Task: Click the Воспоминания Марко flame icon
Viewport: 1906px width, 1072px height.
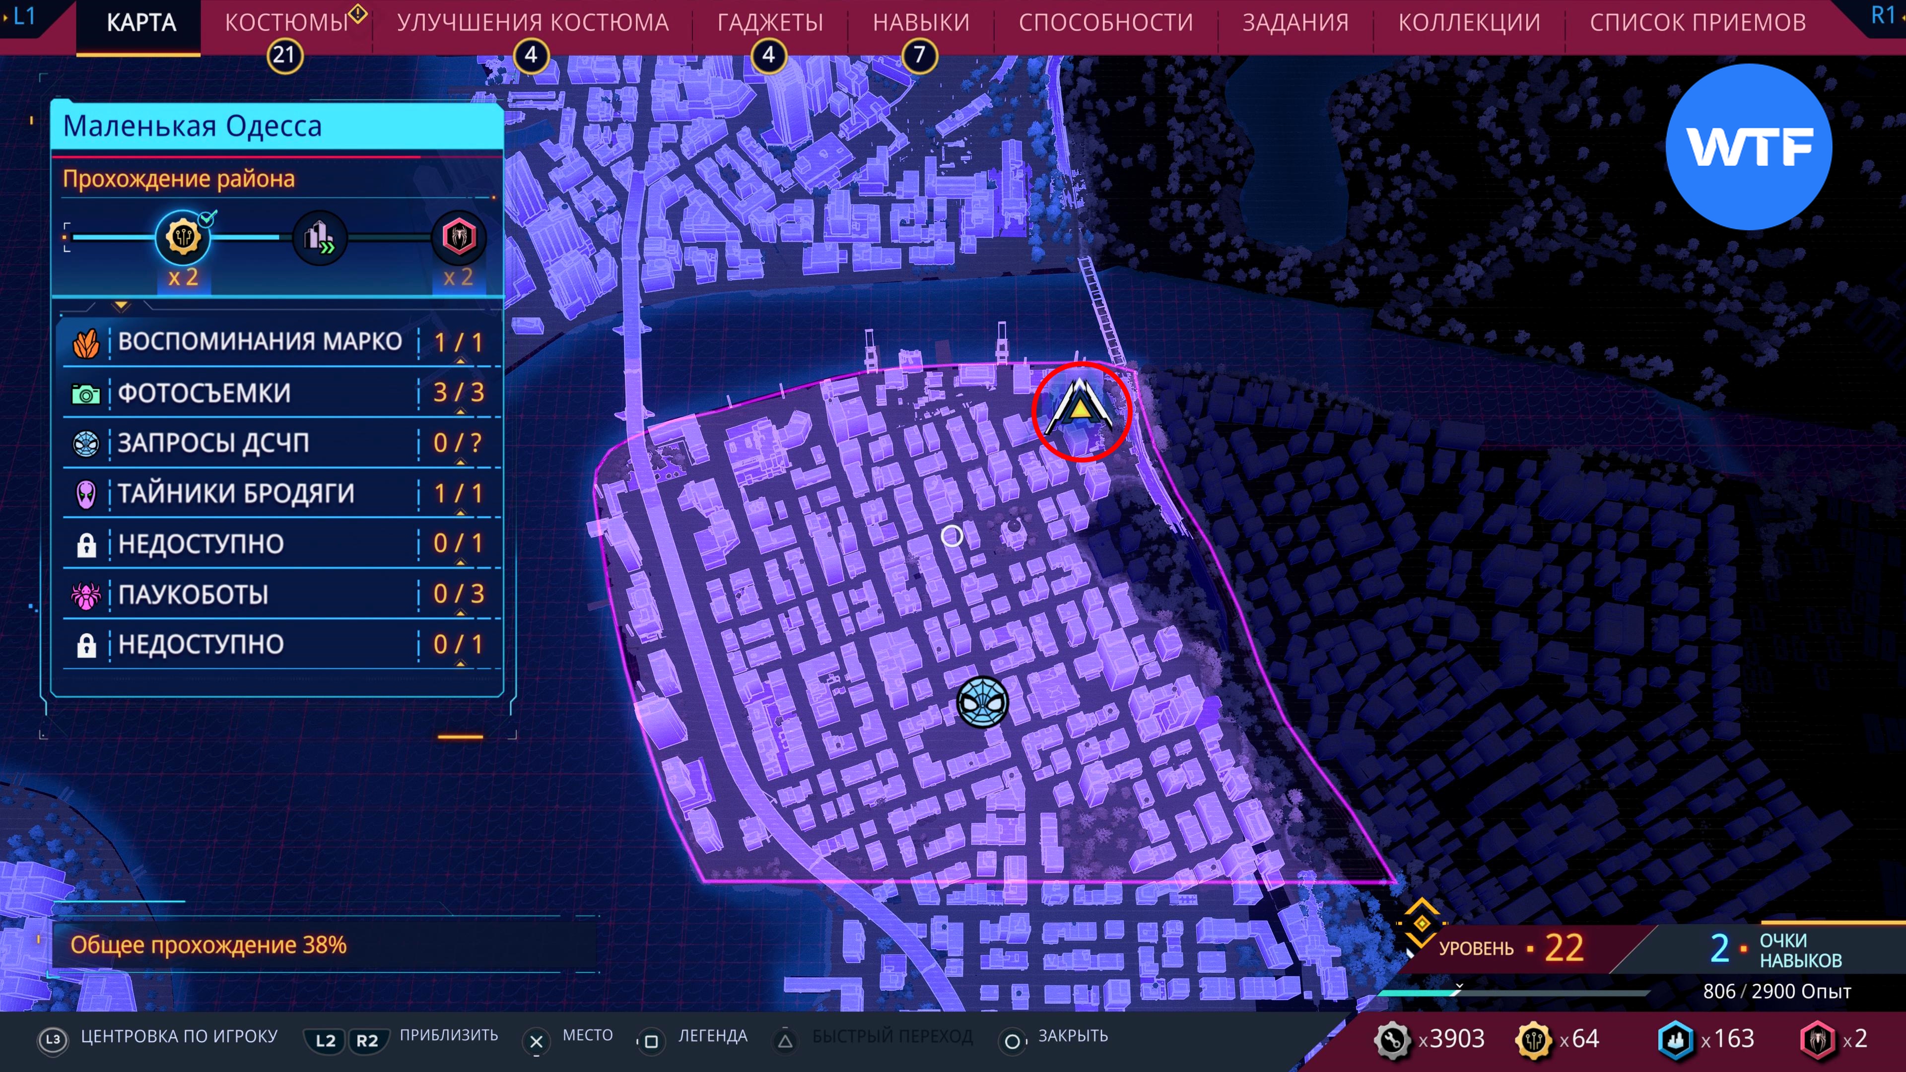Action: (x=86, y=342)
